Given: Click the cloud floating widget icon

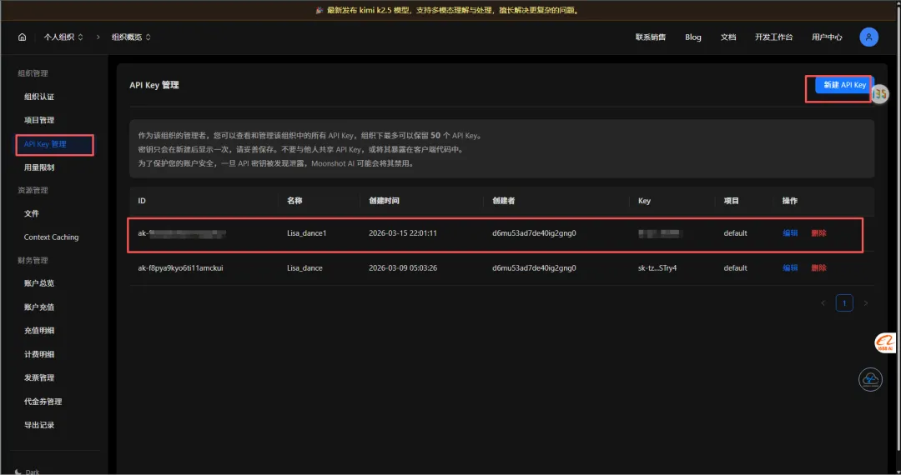Looking at the screenshot, I should coord(870,380).
